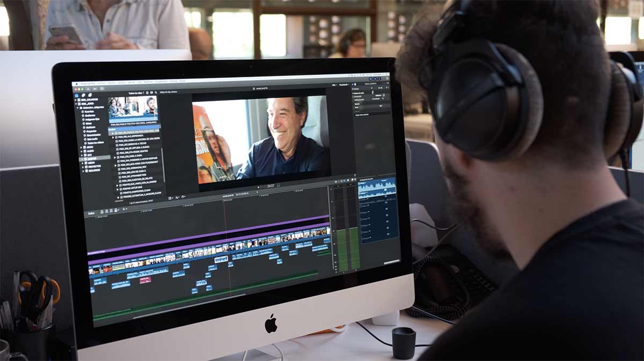This screenshot has height=361, width=644.
Task: Click the Append clip edit icon
Action: 111,210
